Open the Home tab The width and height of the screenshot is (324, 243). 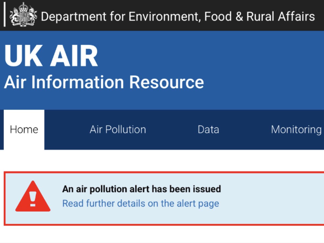[x=24, y=130]
